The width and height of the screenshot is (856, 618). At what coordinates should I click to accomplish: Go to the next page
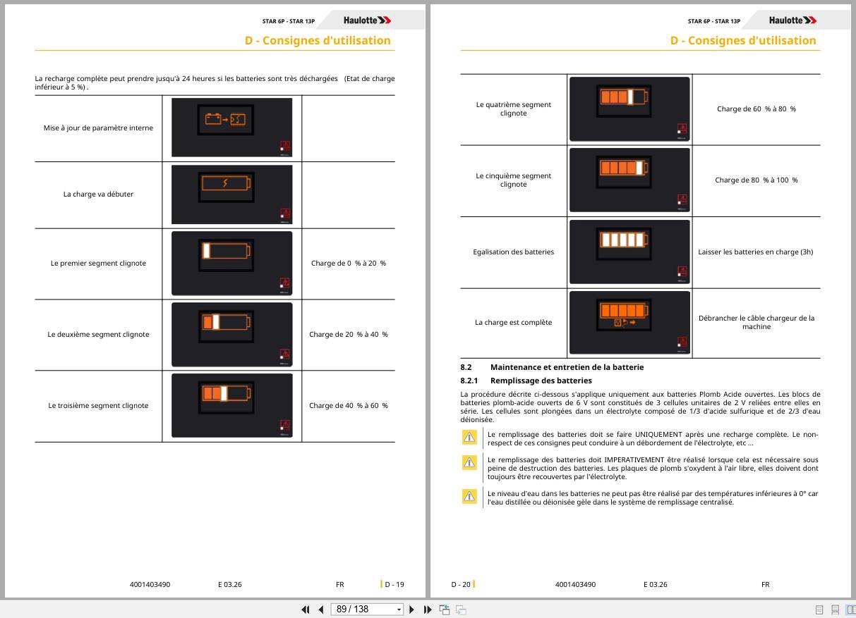(412, 610)
